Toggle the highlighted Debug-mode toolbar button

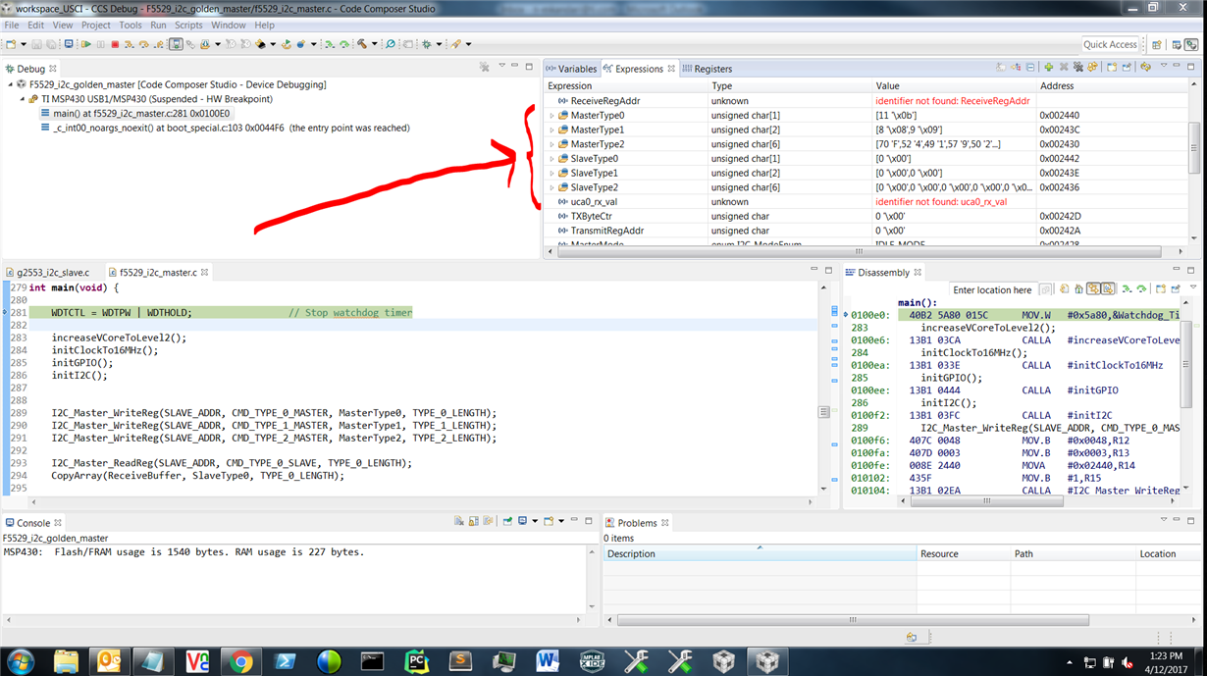[x=176, y=44]
